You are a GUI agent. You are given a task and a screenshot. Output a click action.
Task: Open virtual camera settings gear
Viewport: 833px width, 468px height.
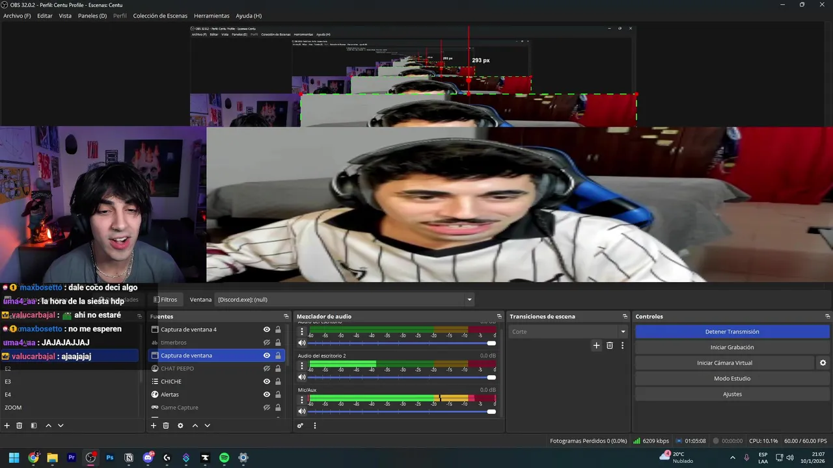pos(823,363)
